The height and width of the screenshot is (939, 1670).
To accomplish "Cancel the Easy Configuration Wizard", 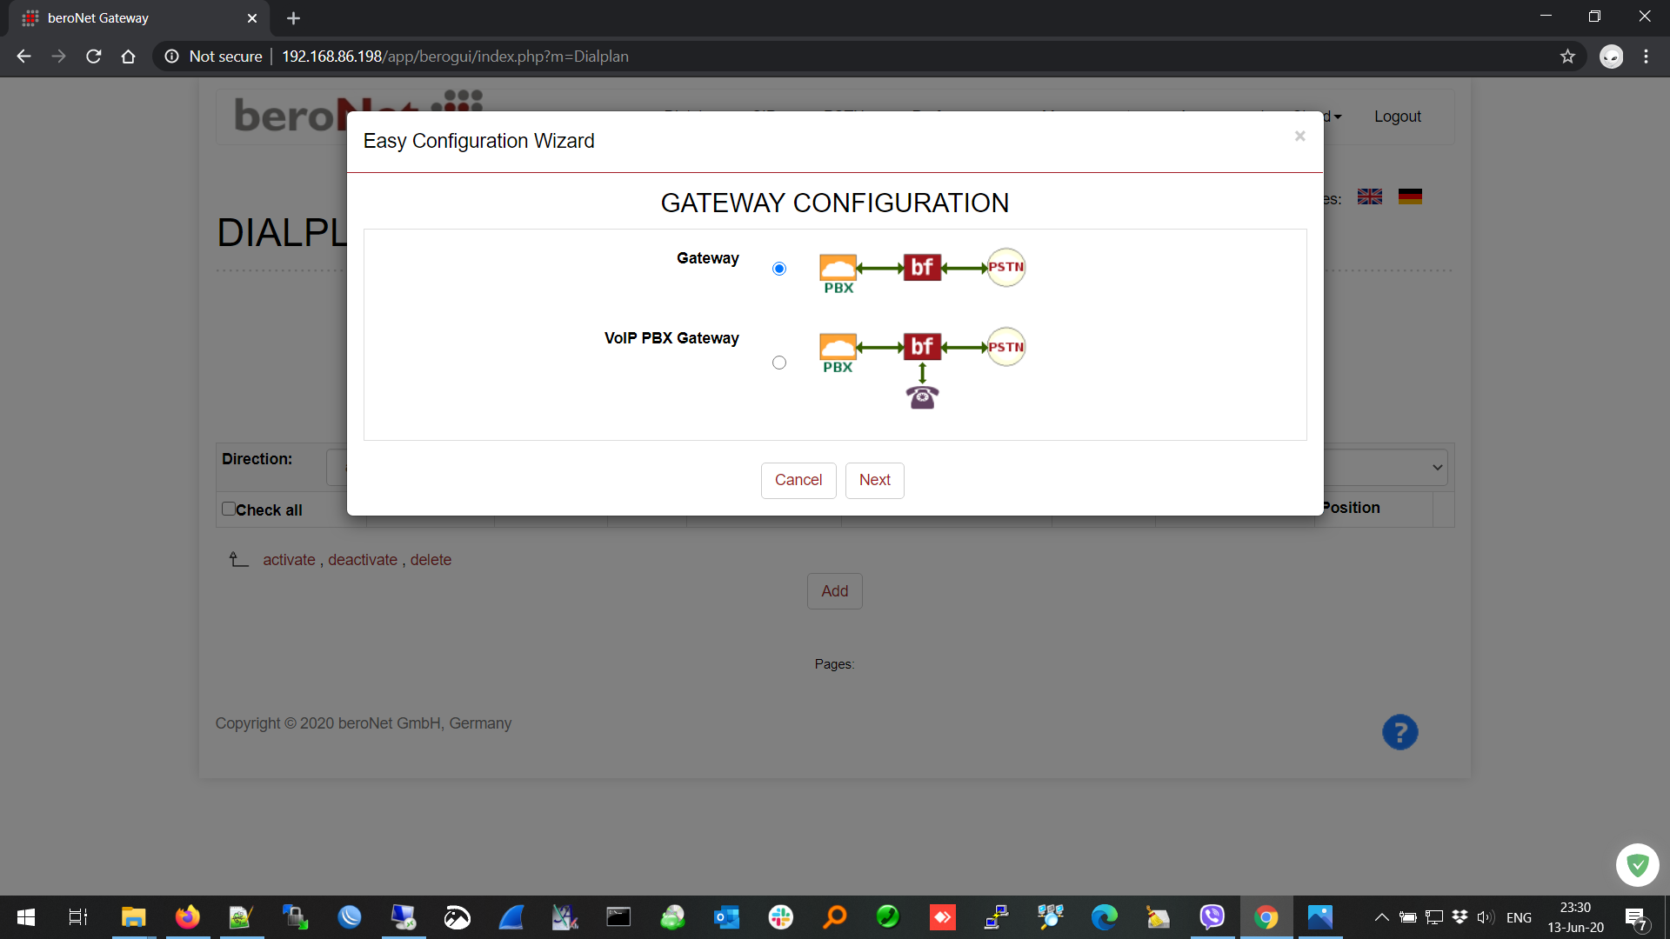I will pos(798,480).
